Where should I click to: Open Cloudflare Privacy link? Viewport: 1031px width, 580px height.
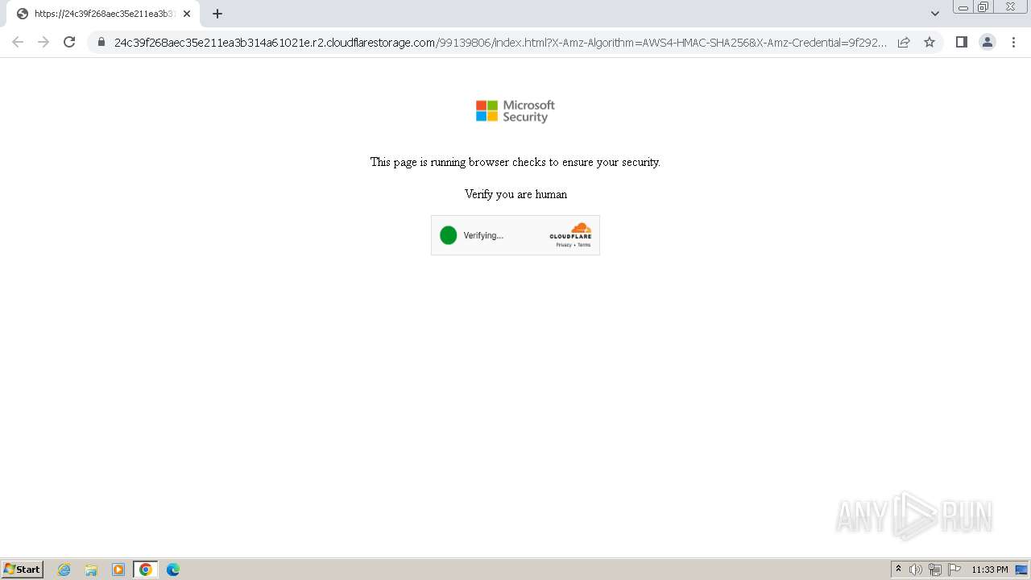tap(563, 245)
